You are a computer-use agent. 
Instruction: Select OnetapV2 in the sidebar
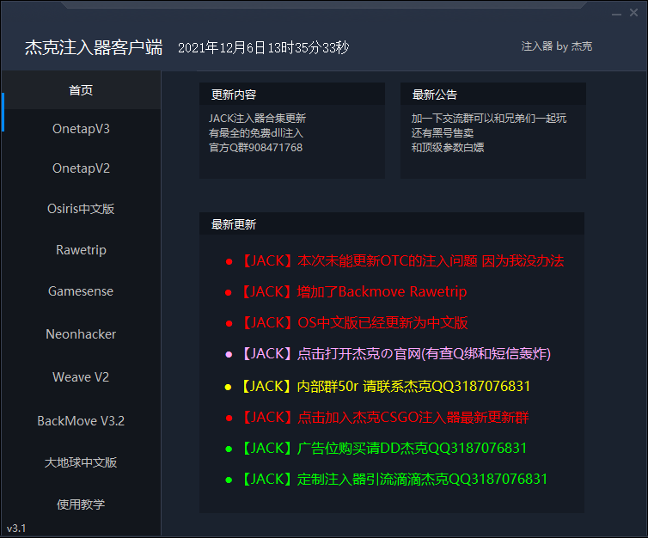[x=81, y=168]
